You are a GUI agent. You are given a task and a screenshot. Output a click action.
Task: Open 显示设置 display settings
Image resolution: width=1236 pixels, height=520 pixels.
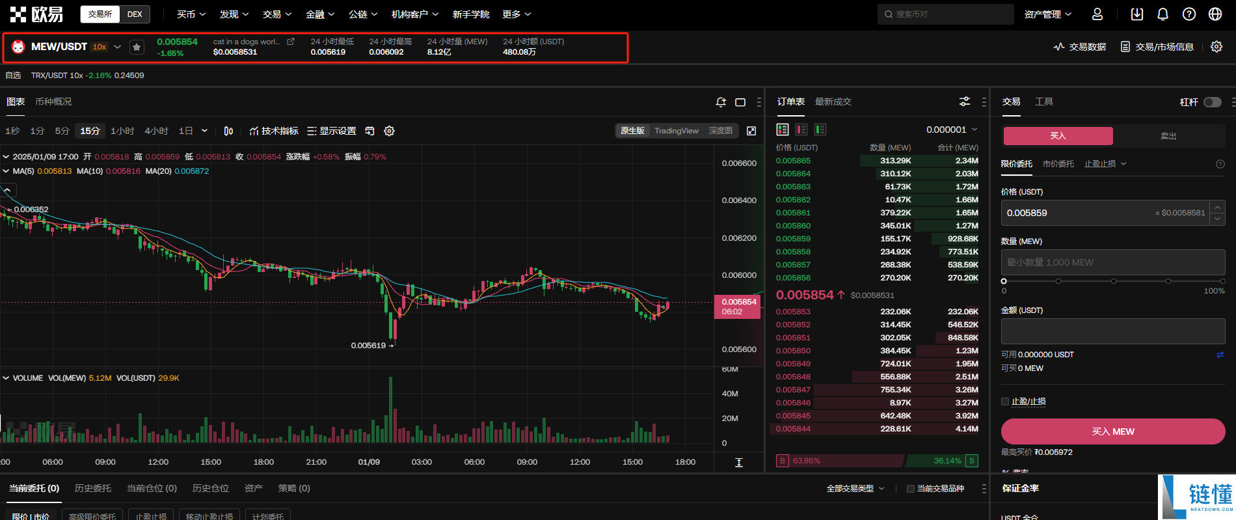pyautogui.click(x=332, y=131)
